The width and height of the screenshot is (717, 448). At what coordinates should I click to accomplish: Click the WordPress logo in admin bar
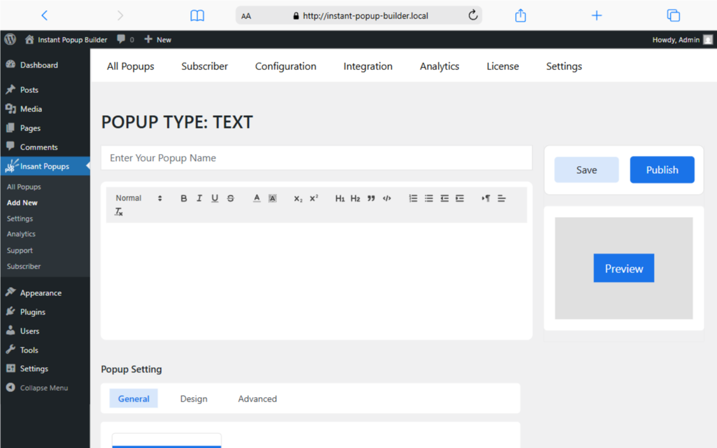(x=10, y=39)
